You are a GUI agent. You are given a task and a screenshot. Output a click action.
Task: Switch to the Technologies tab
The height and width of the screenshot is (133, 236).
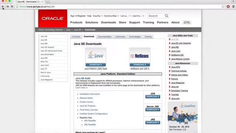point(135,37)
